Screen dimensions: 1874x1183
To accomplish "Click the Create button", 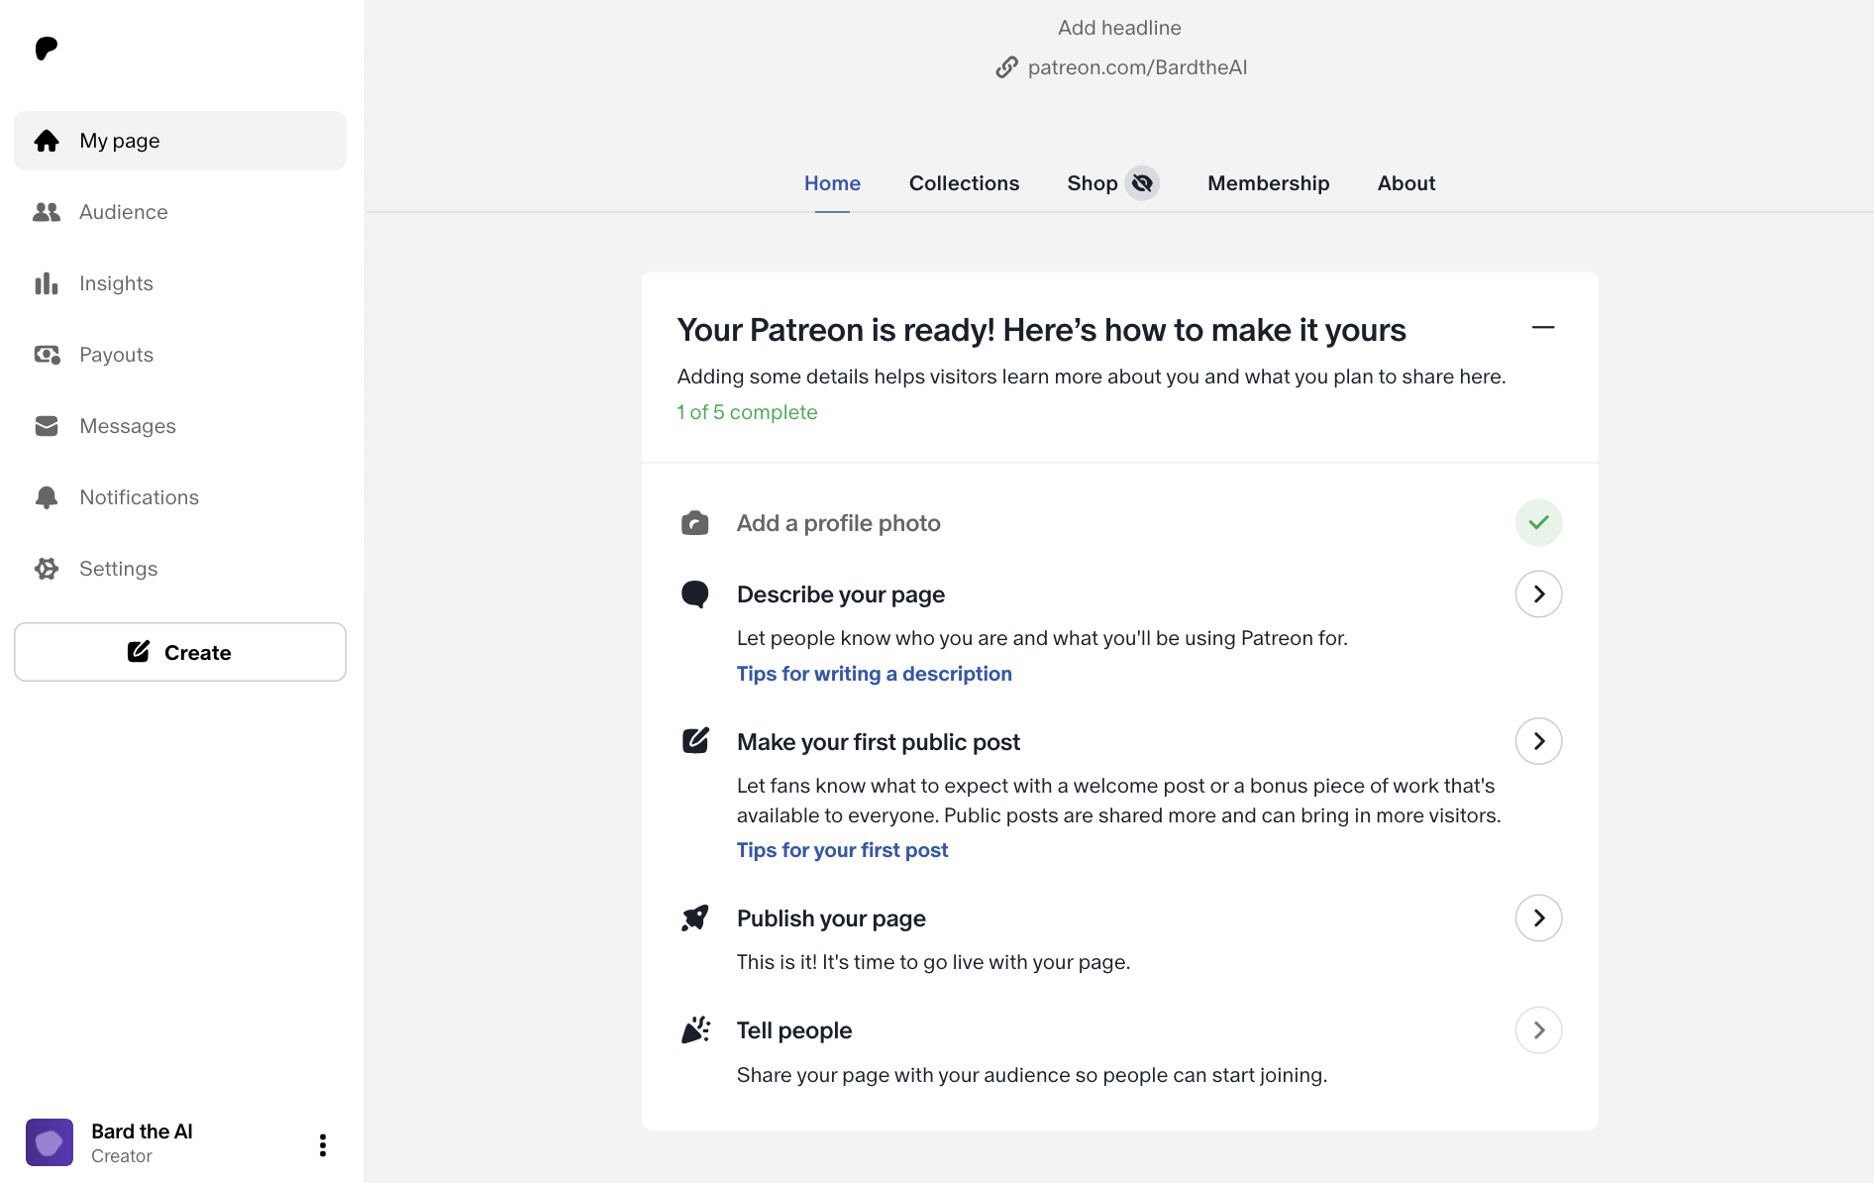I will pyautogui.click(x=180, y=652).
